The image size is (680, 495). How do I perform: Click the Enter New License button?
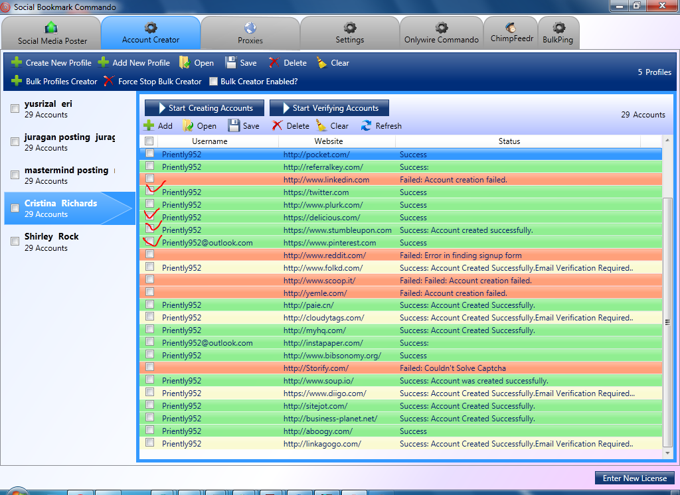tap(634, 478)
